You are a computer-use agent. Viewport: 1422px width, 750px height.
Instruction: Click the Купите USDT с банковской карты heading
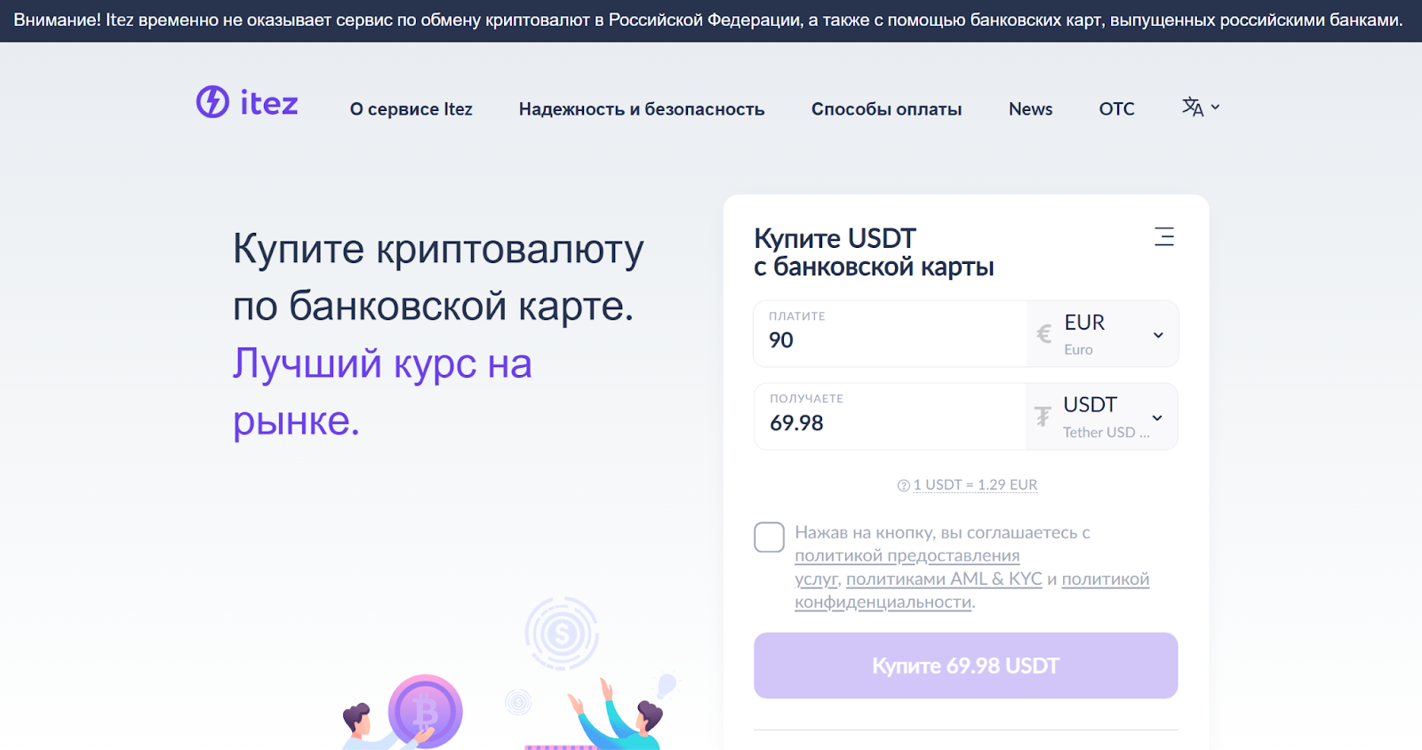click(874, 252)
